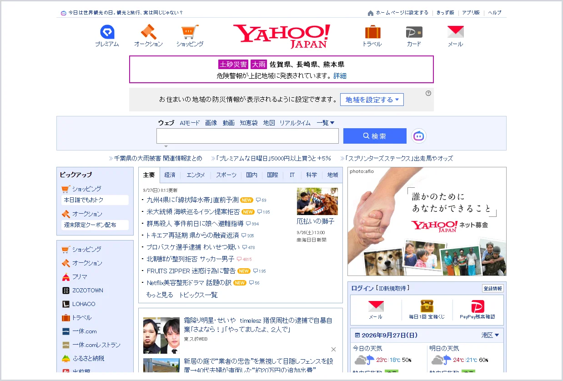Open headline トキエア再延期 県からの融資返済
Image resolution: width=563 pixels, height=381 pixels.
pyautogui.click(x=192, y=236)
